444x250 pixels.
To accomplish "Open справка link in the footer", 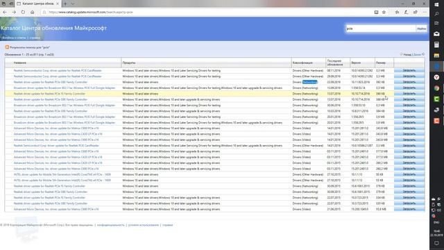I will [x=167, y=225].
